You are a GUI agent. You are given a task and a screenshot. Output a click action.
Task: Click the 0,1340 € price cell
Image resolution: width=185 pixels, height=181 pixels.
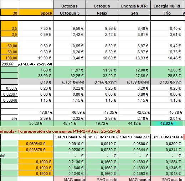click(x=70, y=173)
